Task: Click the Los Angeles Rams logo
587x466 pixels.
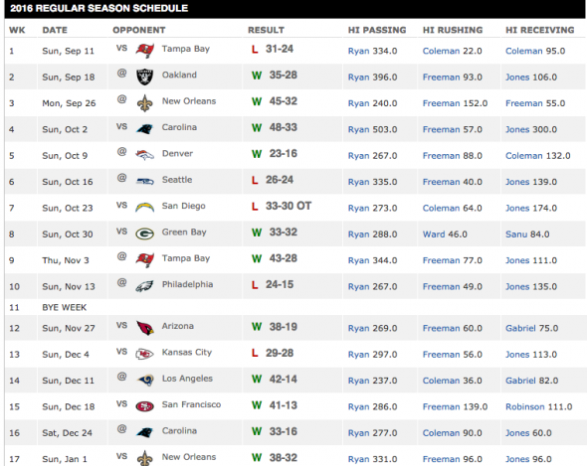Action: [x=144, y=380]
